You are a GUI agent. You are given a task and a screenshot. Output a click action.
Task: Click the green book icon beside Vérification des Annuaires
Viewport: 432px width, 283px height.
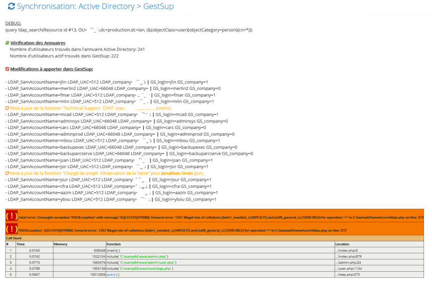point(7,43)
